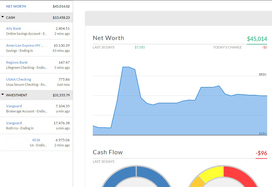Open the Vanguard Roth Ira account

[x=14, y=123]
